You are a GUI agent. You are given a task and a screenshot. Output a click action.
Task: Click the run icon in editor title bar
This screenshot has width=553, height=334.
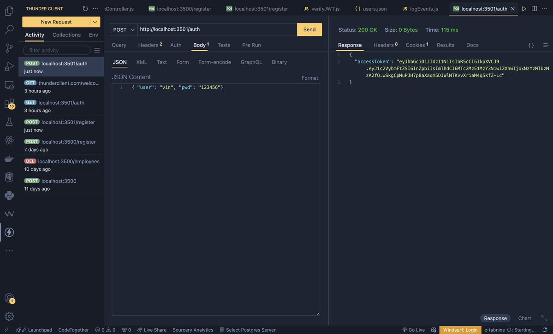pyautogui.click(x=524, y=8)
